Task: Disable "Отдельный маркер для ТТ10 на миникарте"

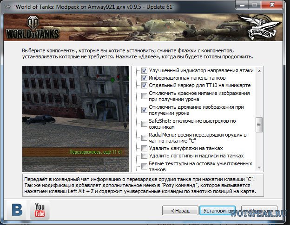Action: (x=145, y=85)
